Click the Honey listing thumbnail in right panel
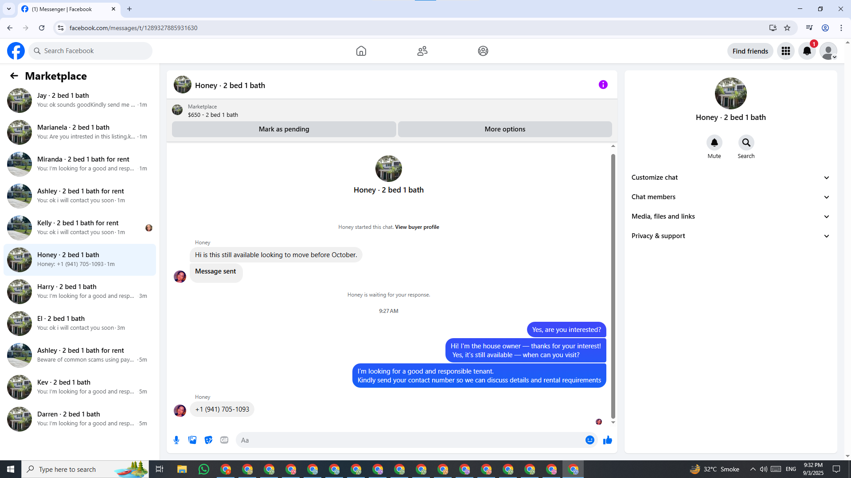The width and height of the screenshot is (851, 478). coord(730,93)
